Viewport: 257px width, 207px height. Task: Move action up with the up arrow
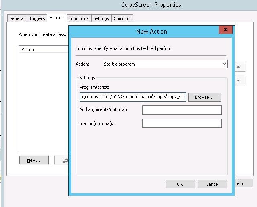pos(239,67)
